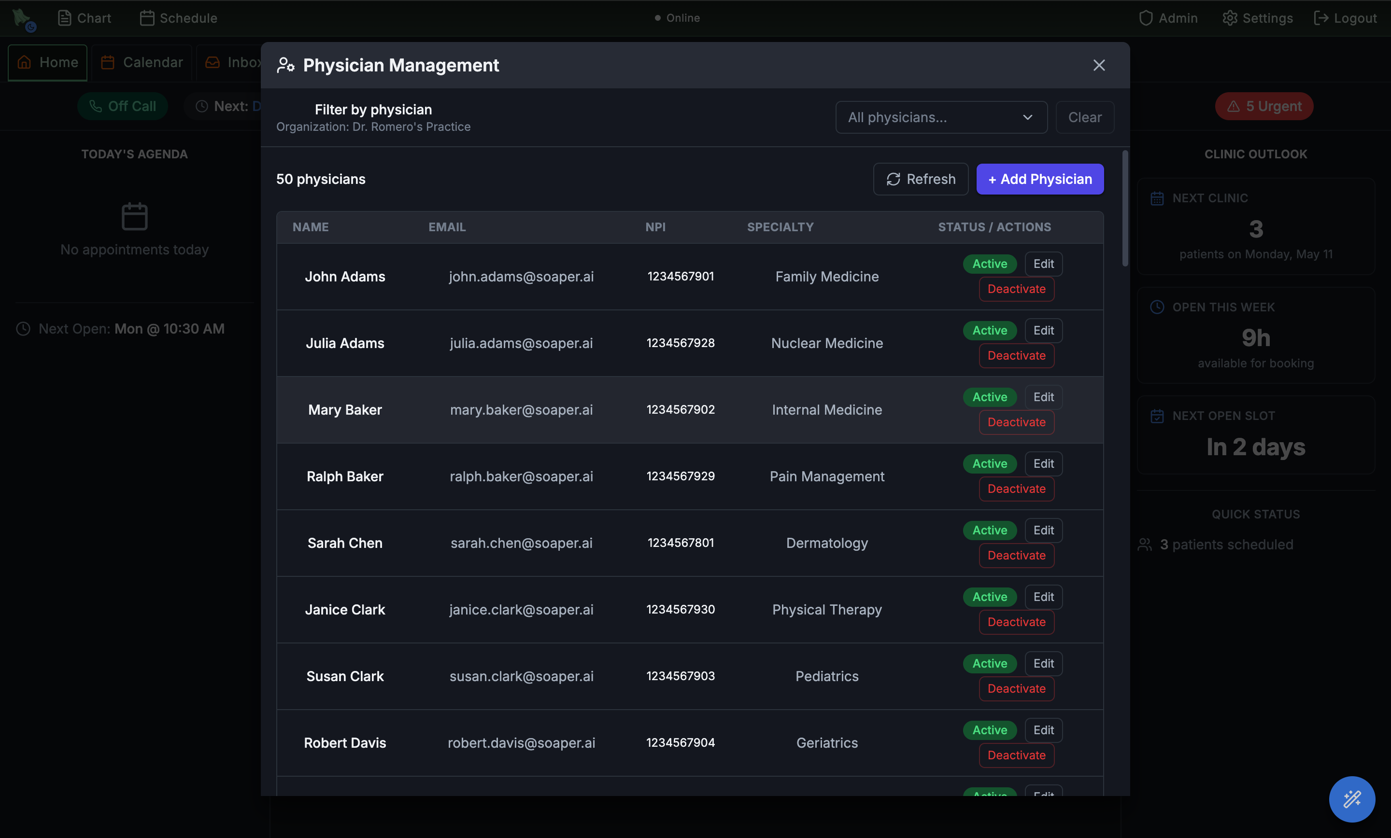
Task: Deactivate Sarah Chen
Action: [1016, 555]
